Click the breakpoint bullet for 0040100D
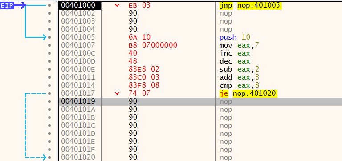 (x=49, y=61)
